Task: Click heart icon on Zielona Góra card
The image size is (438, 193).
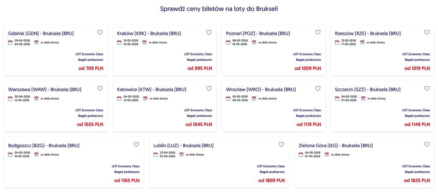Action: tap(426, 145)
